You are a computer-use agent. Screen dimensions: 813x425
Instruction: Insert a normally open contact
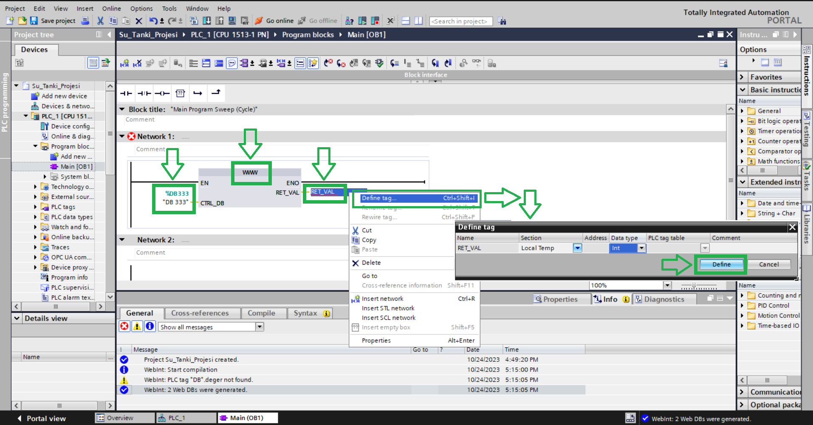coord(126,93)
